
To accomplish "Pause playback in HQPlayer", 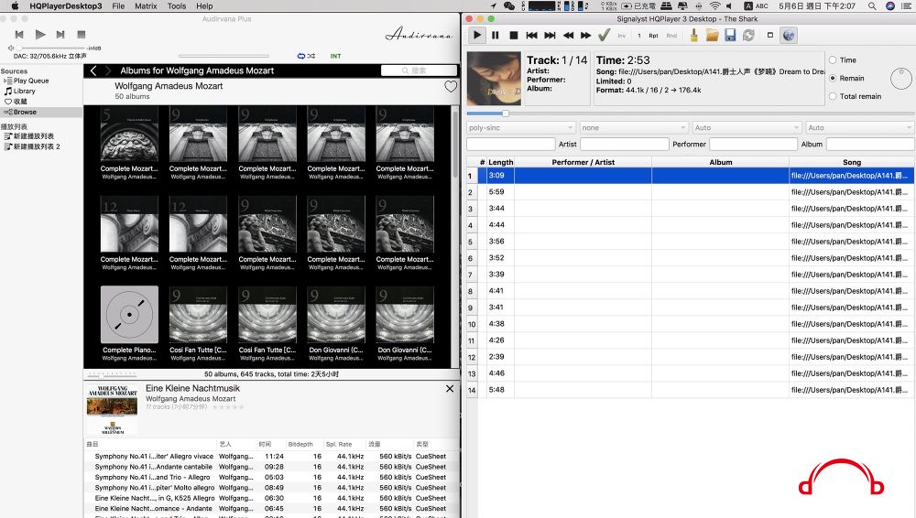I will (x=496, y=36).
